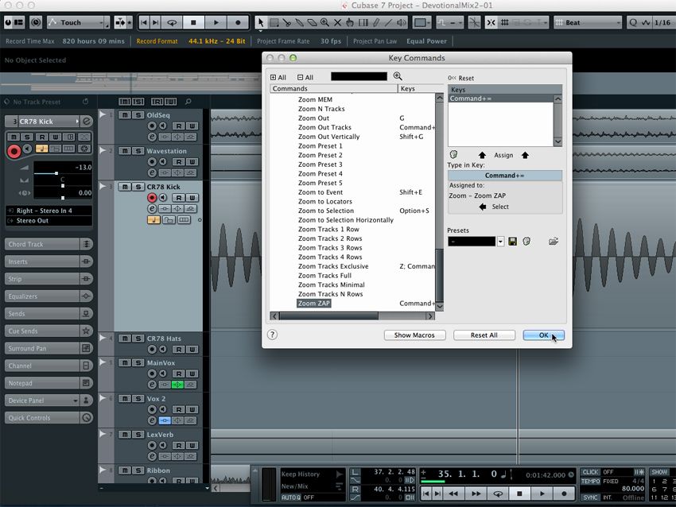Select the Zoom to Selection command entry
The image size is (676, 507).
click(328, 211)
